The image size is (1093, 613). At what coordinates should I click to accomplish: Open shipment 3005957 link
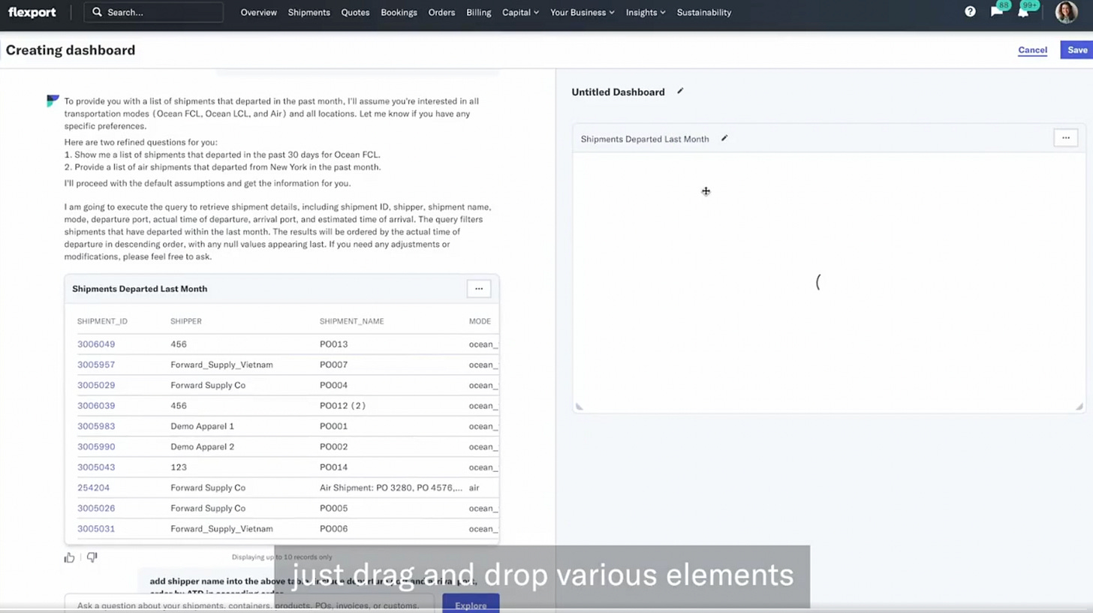[96, 365]
